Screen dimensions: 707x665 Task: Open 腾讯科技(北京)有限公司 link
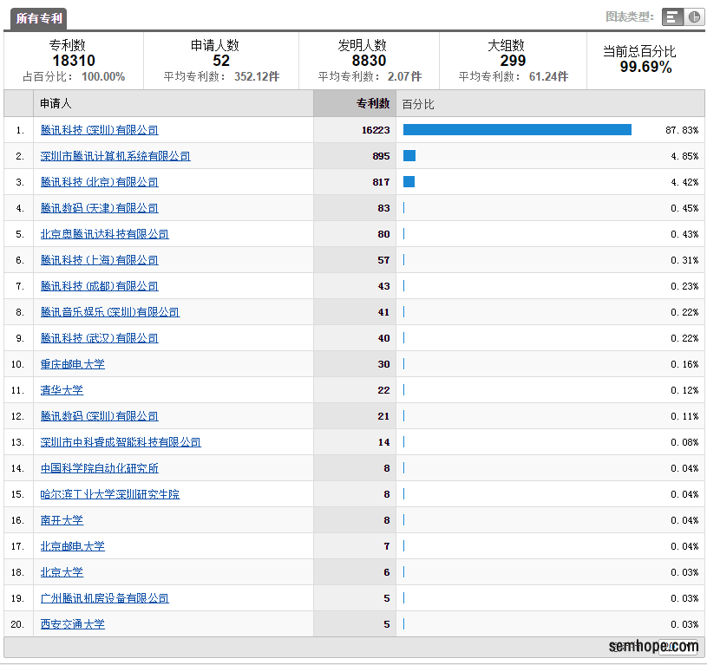(100, 182)
